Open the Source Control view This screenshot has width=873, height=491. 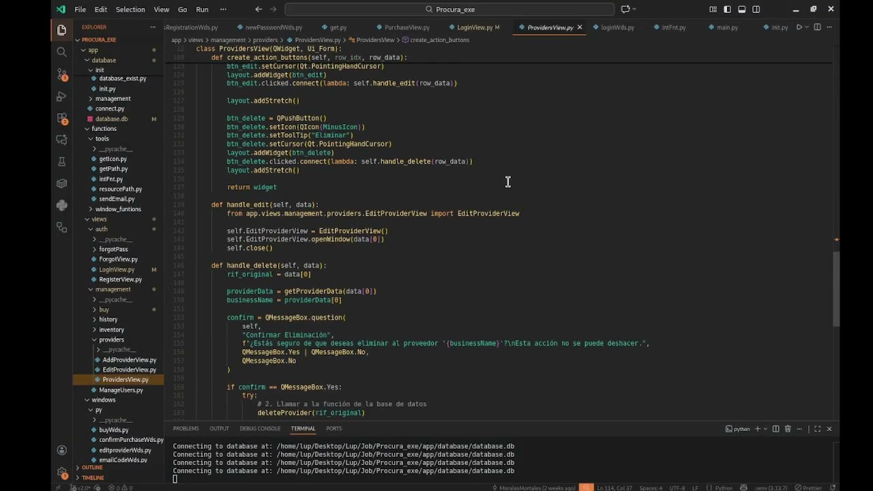point(62,74)
